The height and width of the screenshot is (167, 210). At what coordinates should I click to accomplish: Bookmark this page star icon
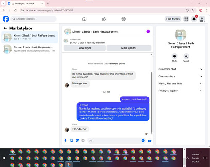(x=193, y=10)
